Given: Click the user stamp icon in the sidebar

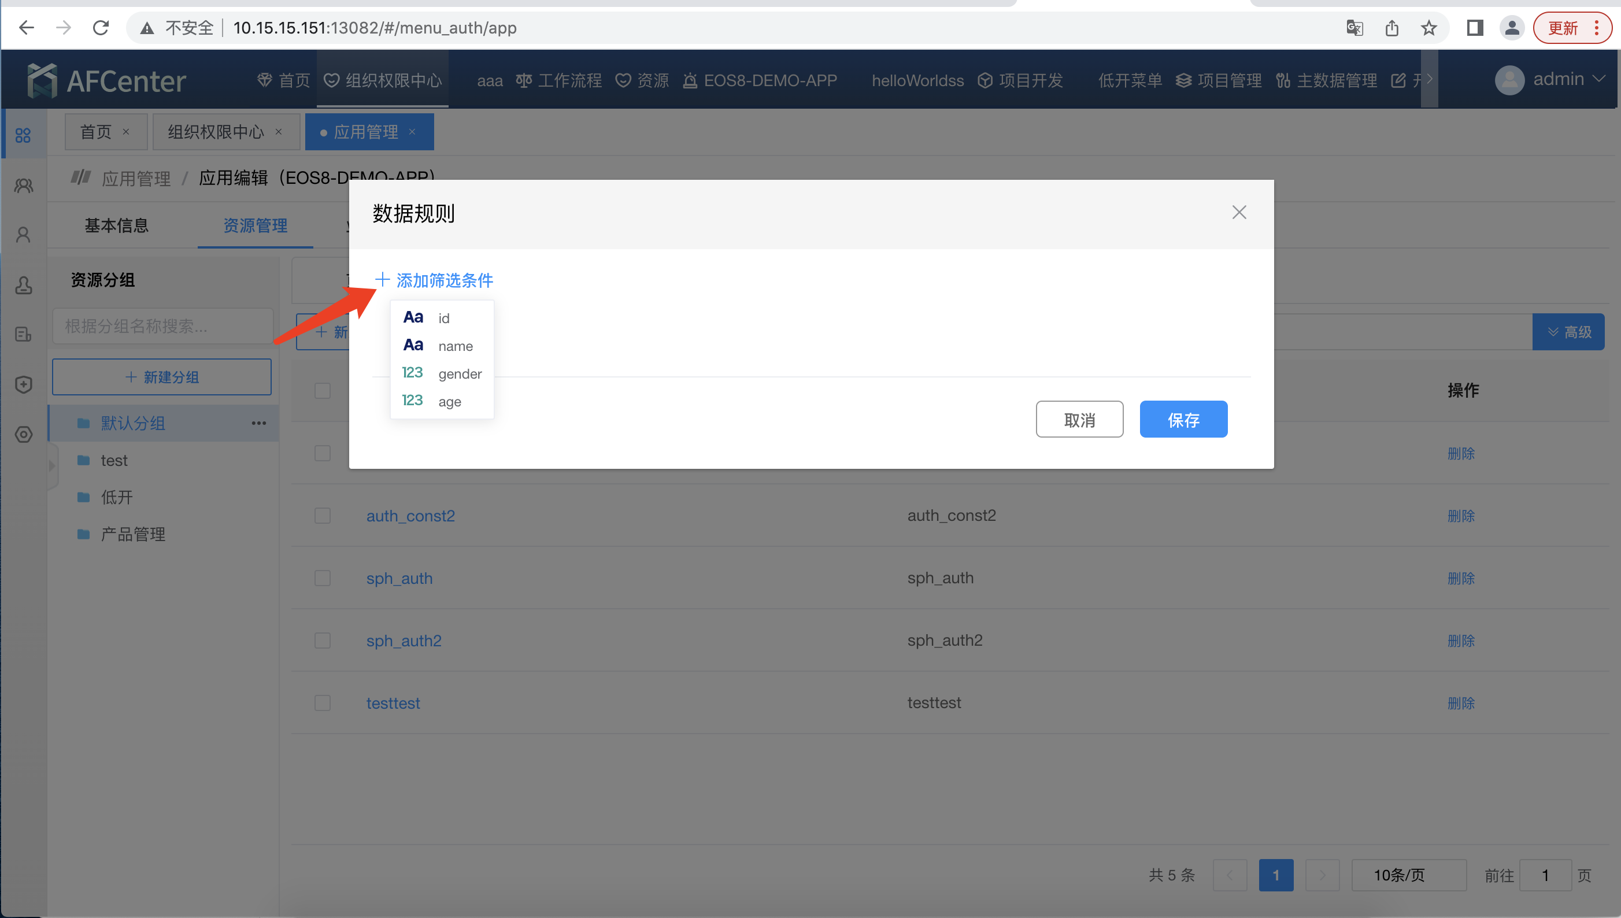Looking at the screenshot, I should (x=23, y=285).
